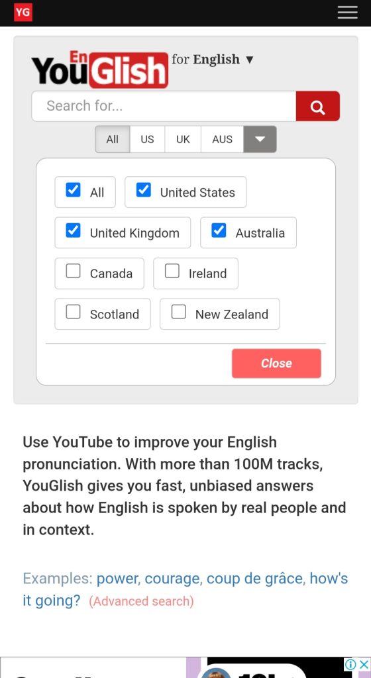Check the New Zealand option
Image resolution: width=371 pixels, height=678 pixels.
pos(179,312)
